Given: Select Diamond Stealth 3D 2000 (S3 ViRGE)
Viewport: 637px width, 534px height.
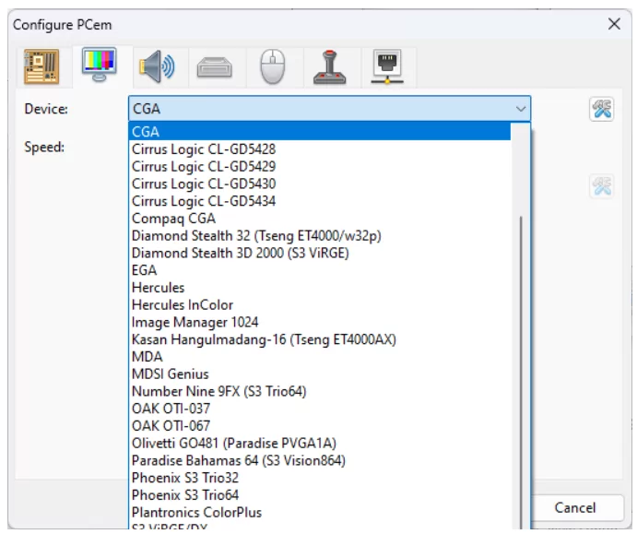Looking at the screenshot, I should tap(320, 254).
